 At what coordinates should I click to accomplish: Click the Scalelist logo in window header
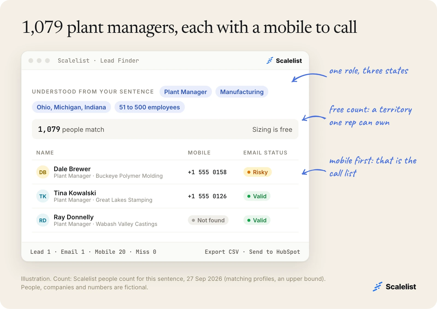(x=284, y=61)
